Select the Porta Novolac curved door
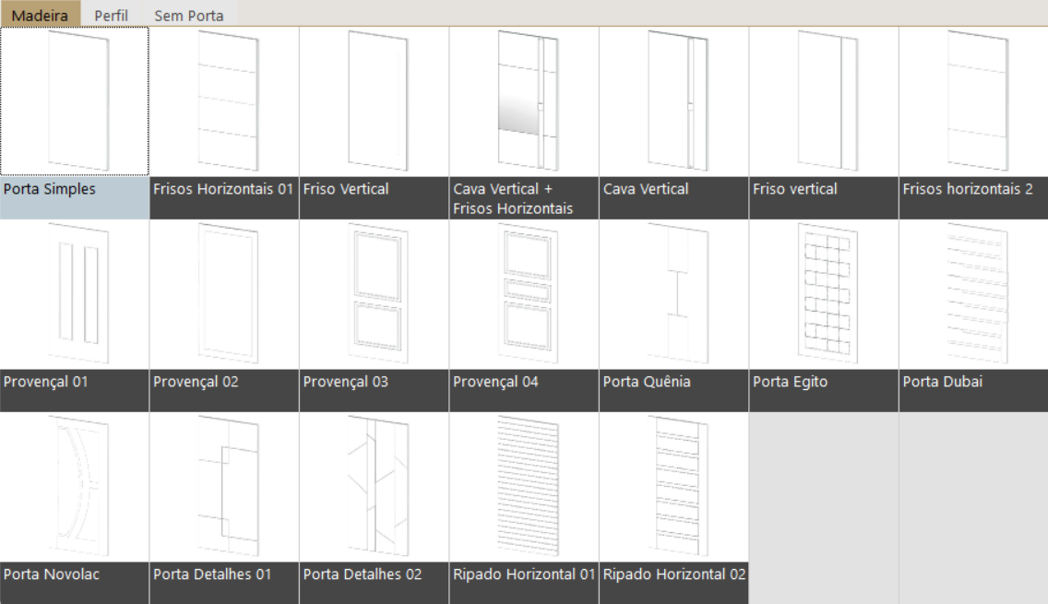Viewport: 1048px width, 604px height. click(x=75, y=487)
